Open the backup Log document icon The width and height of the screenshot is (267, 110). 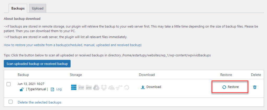(52, 89)
